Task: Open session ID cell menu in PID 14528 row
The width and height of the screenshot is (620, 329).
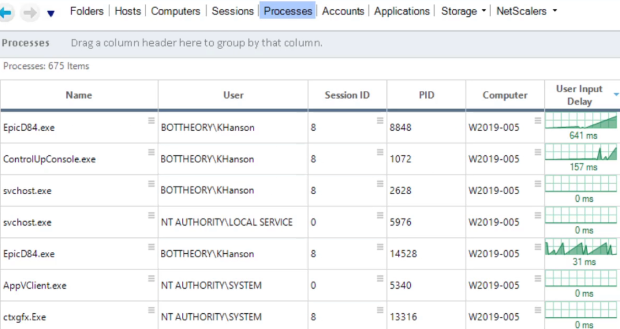Action: point(380,247)
